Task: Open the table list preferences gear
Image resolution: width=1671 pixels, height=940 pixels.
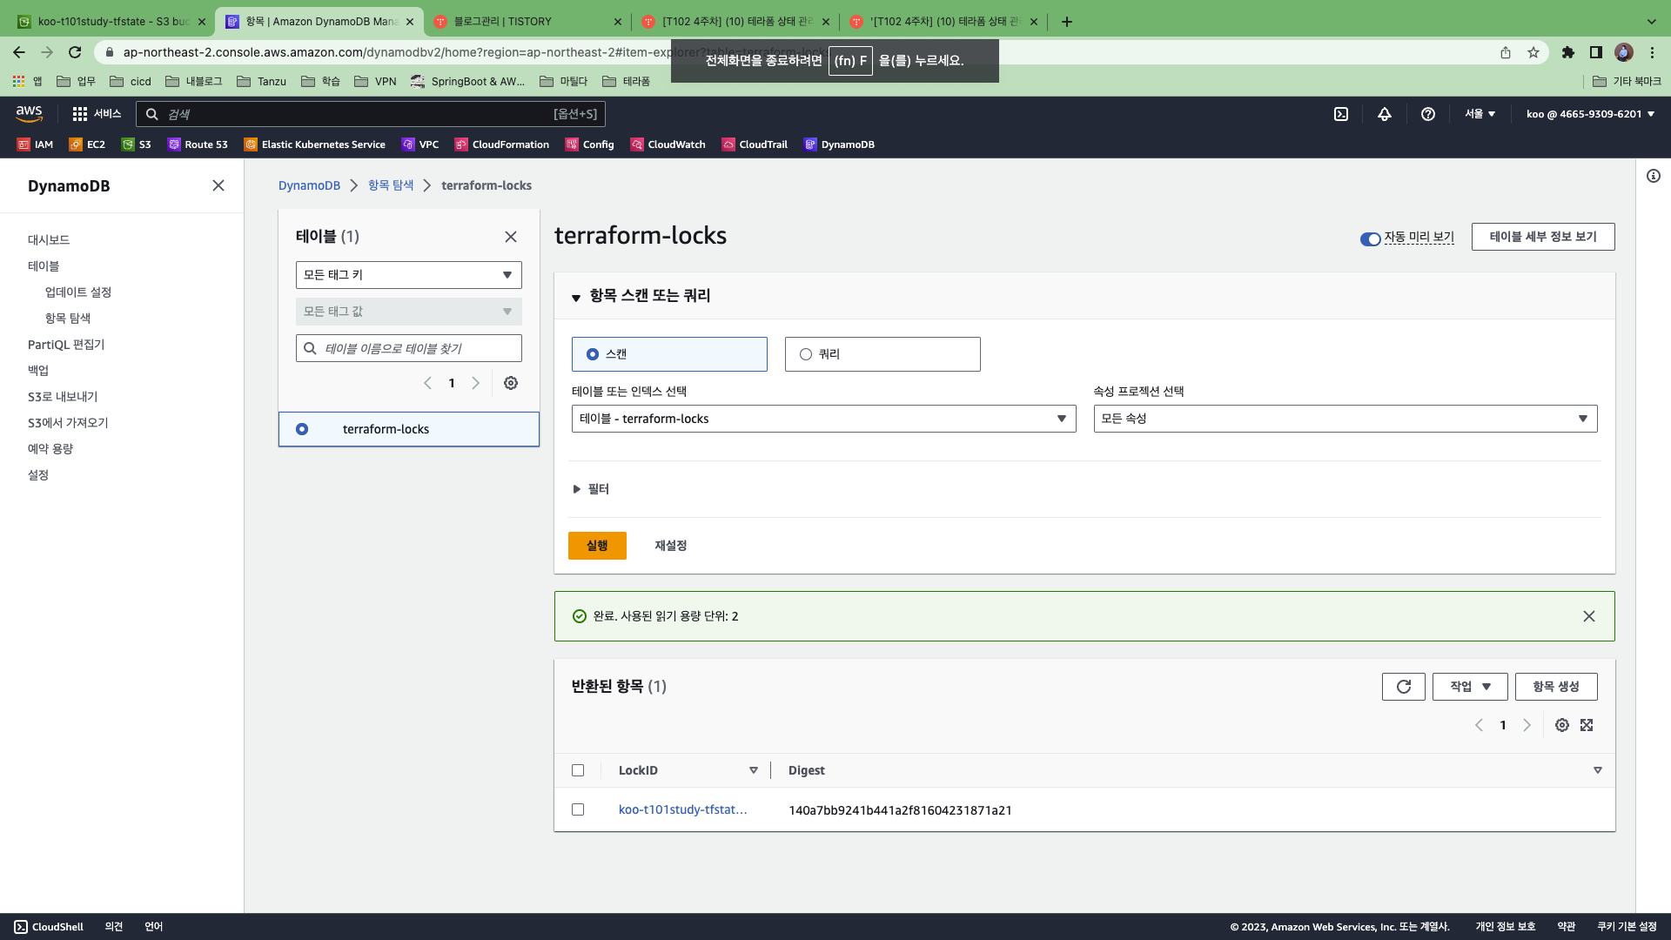Action: pyautogui.click(x=511, y=383)
